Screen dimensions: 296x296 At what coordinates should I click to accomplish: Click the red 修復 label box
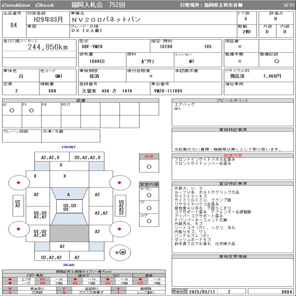[149, 157]
